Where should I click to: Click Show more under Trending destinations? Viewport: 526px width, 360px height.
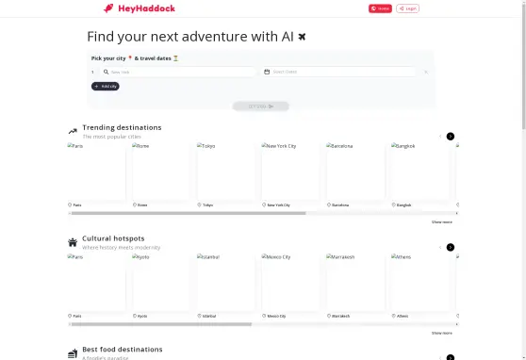tap(442, 222)
